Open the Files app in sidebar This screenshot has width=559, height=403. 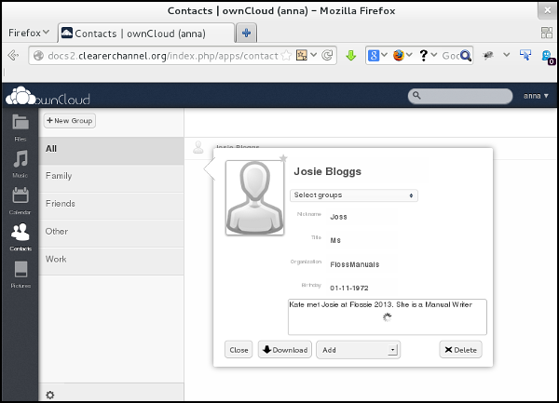pos(20,125)
